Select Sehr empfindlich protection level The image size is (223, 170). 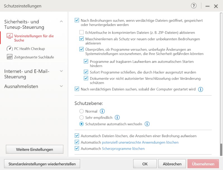pos(81,117)
